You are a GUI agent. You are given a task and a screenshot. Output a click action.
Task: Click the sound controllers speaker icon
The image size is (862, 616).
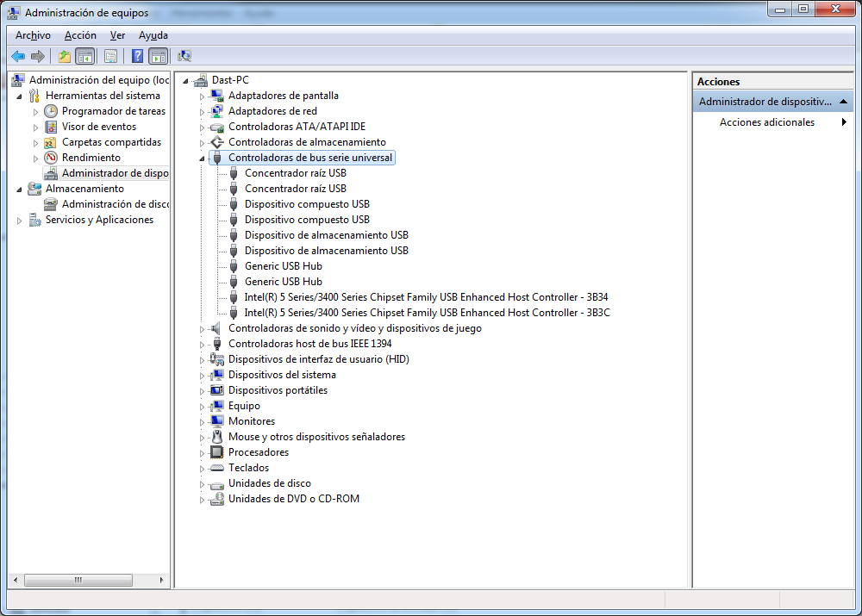click(216, 328)
